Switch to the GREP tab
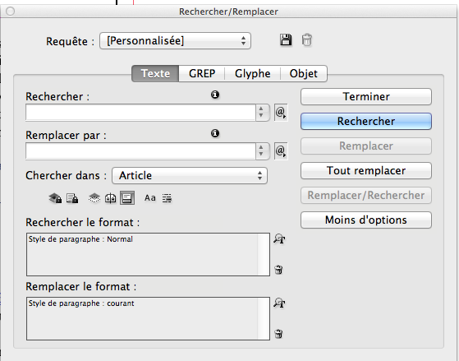The image size is (459, 361). [x=202, y=74]
